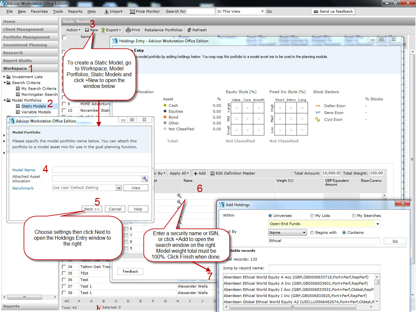Click the Refresh icon in the toolbar

189,30
